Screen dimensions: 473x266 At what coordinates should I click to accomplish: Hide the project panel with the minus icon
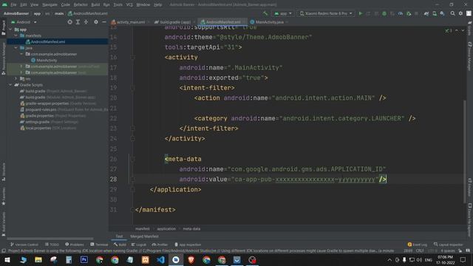click(104, 22)
